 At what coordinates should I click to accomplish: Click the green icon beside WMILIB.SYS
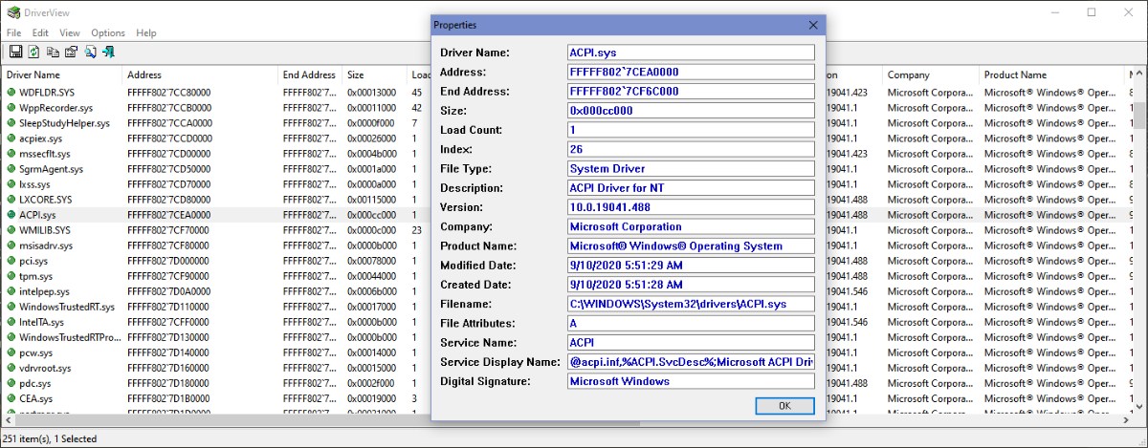click(x=11, y=230)
